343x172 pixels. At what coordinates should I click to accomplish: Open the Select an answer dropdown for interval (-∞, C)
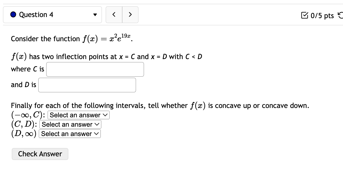[x=78, y=115]
